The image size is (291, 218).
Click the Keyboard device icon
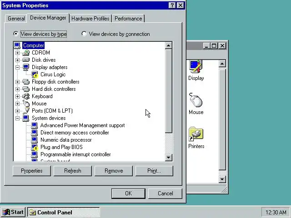(26, 96)
